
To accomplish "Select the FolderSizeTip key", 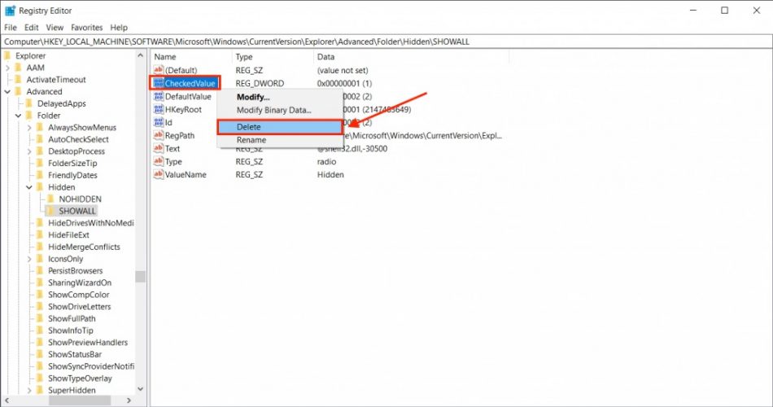I will (72, 164).
